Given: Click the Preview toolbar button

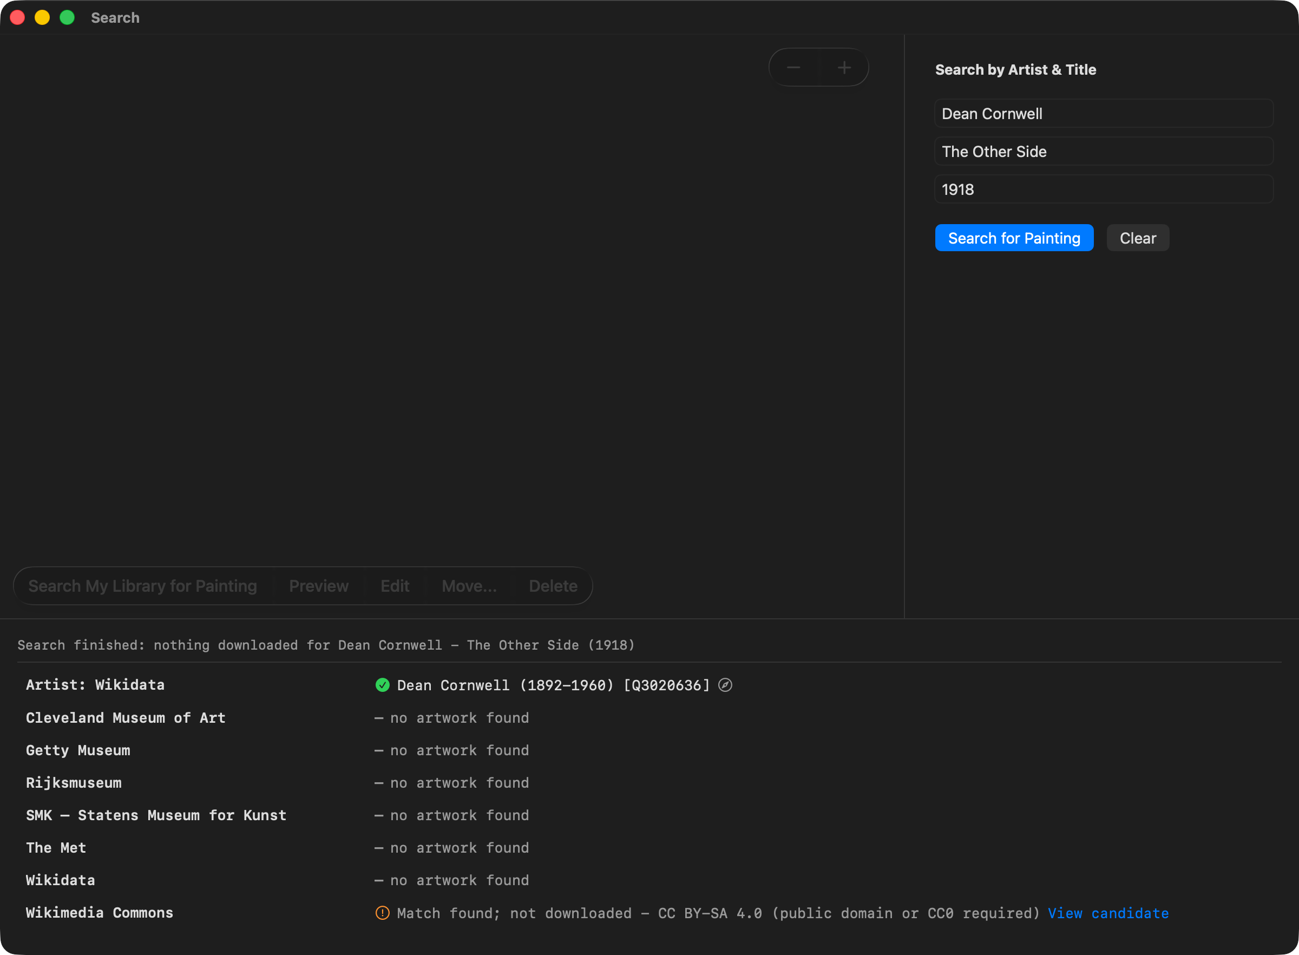Looking at the screenshot, I should (x=319, y=586).
